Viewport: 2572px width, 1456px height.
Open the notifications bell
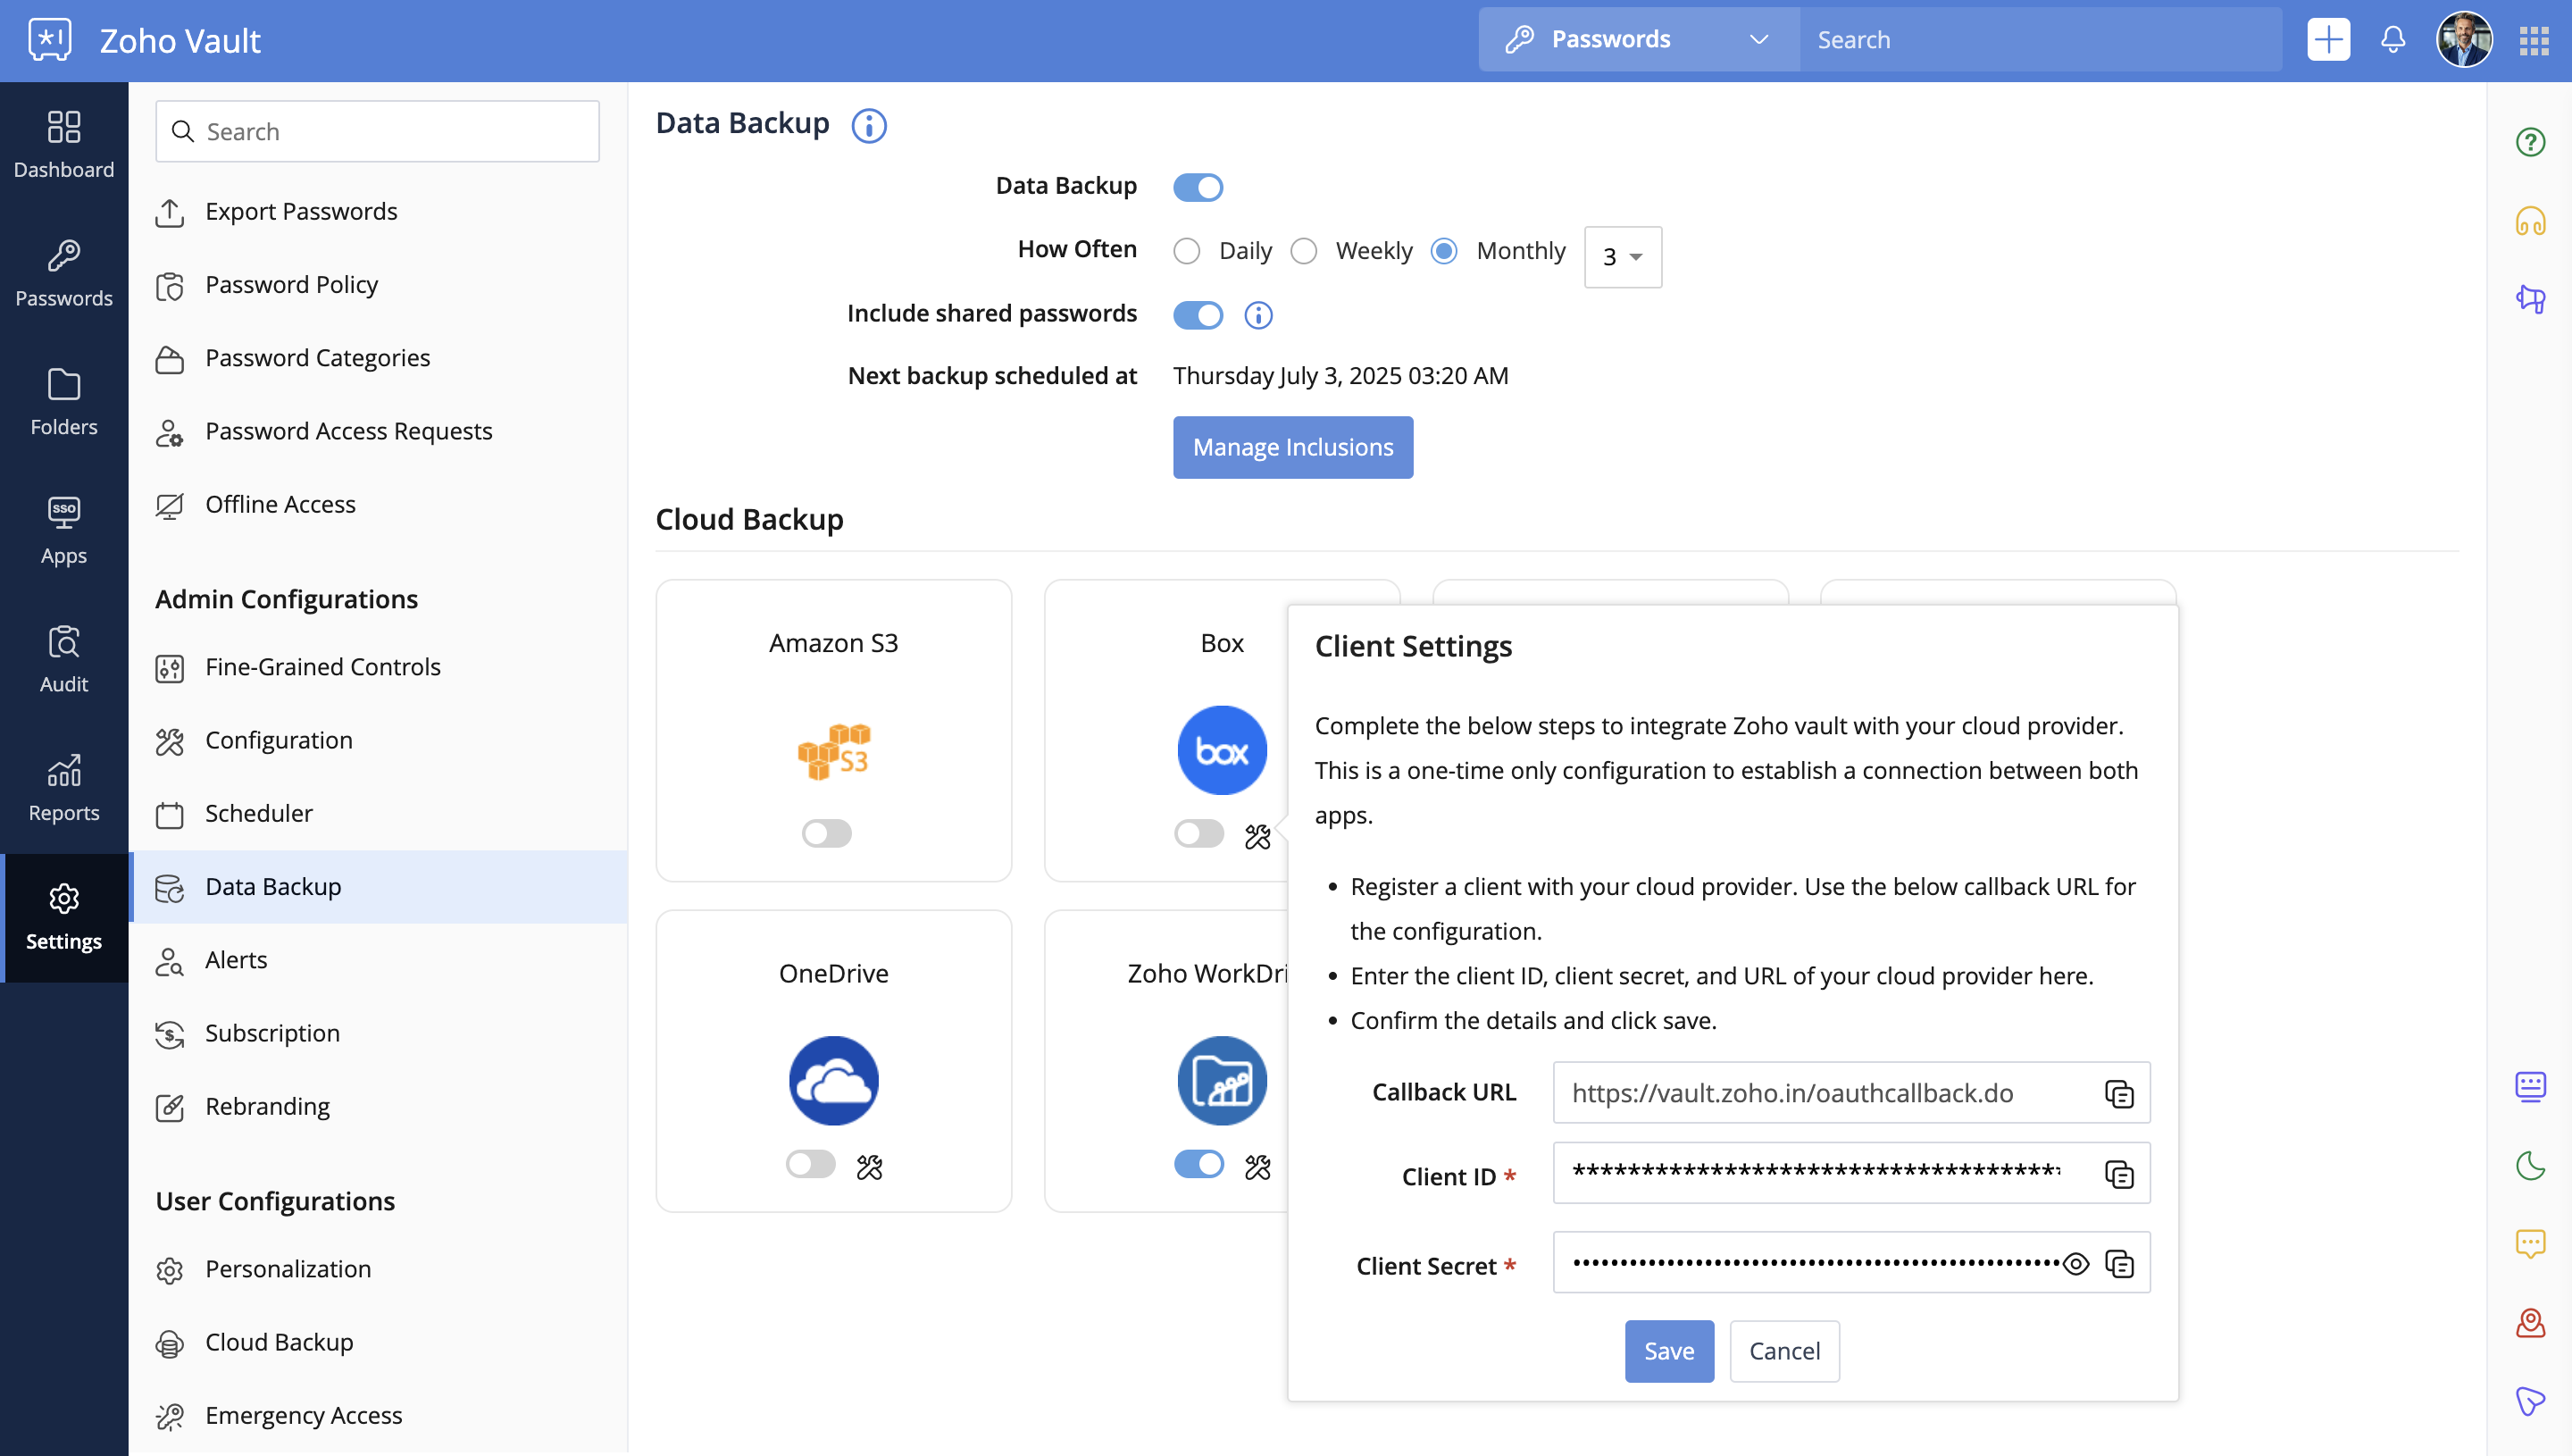click(2392, 40)
